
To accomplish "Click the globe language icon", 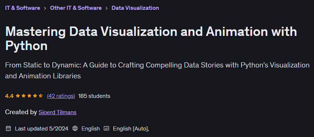I will tap(75, 128).
